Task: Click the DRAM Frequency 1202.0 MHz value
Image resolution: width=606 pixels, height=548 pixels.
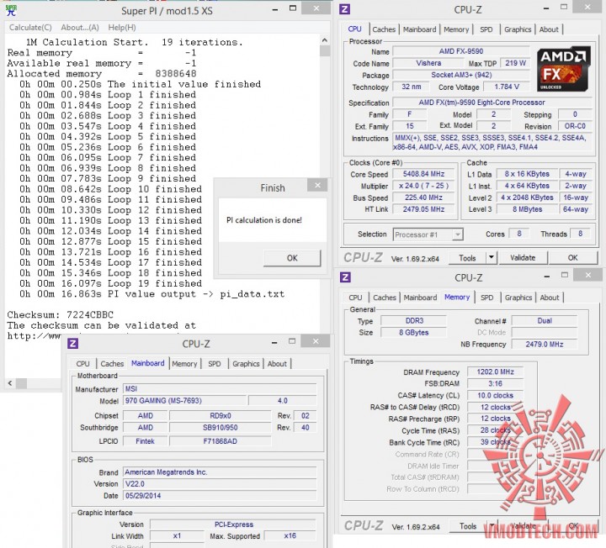Action: 495,371
